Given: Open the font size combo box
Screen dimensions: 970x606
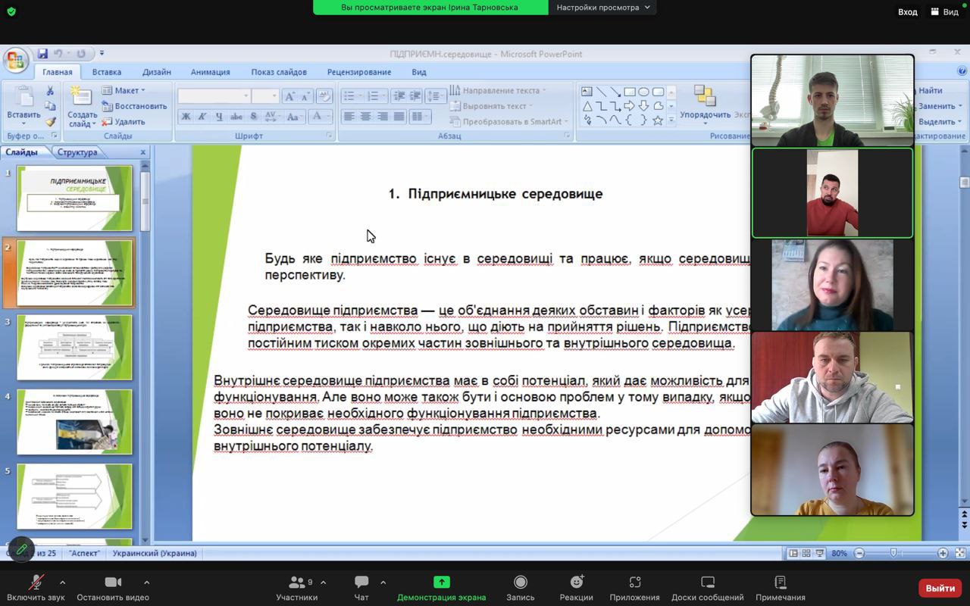Looking at the screenshot, I should pyautogui.click(x=265, y=96).
